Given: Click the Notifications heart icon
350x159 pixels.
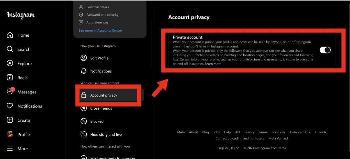Looking at the screenshot, I should [10, 106].
